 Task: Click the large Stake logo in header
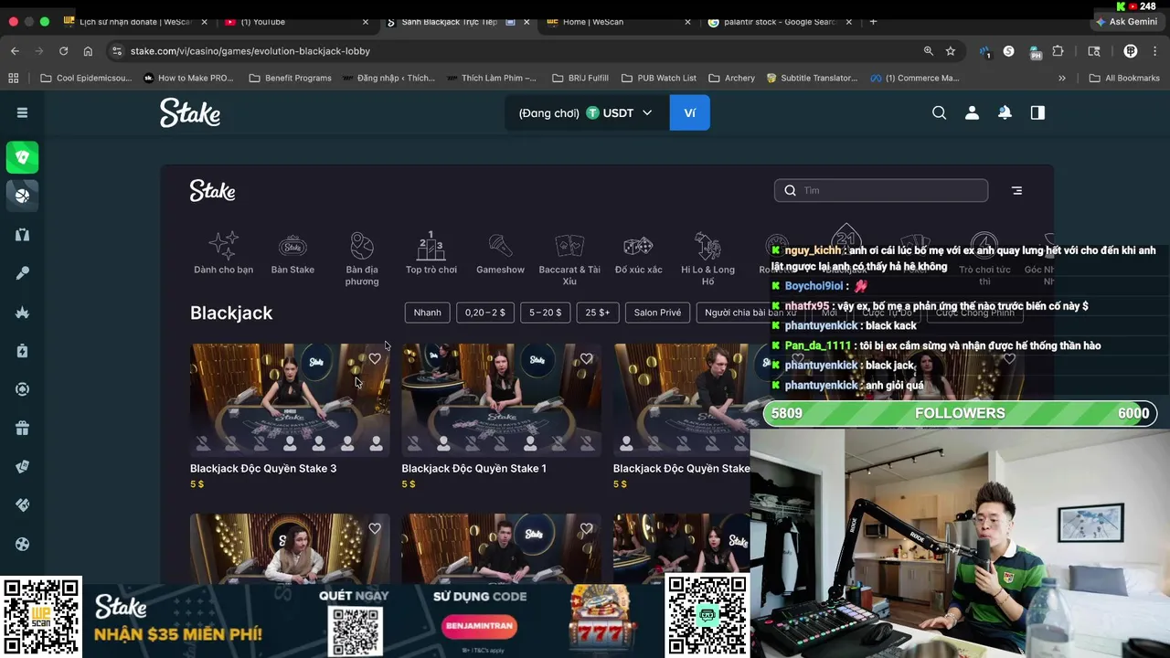[190, 112]
